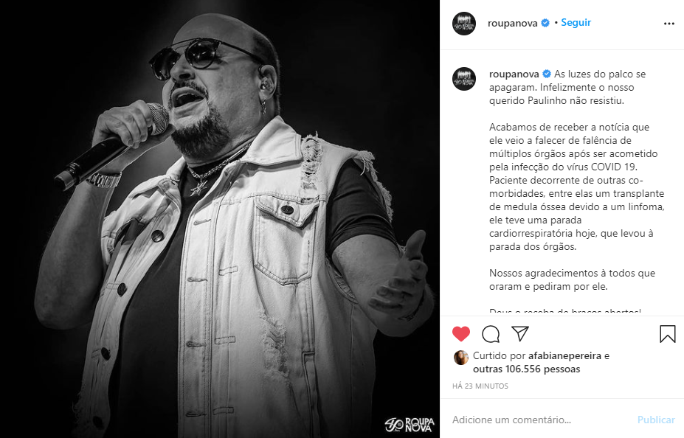
Task: Open roupanova username in post header
Action: click(512, 23)
